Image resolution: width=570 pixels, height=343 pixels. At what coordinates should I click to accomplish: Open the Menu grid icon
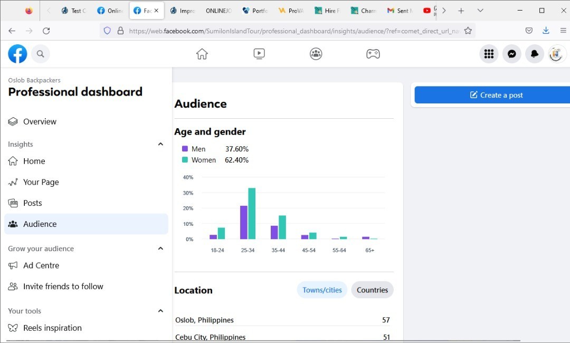tap(489, 54)
